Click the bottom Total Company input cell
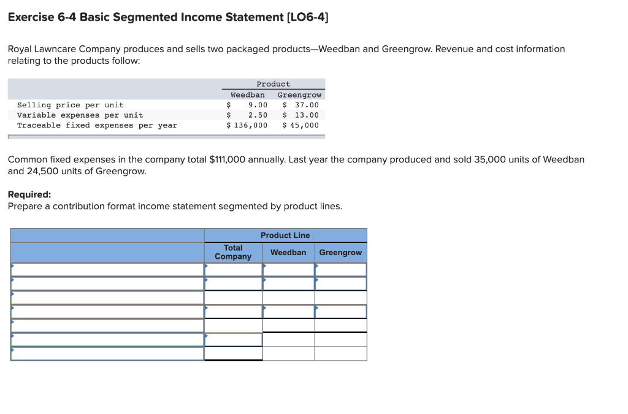Image resolution: width=628 pixels, height=414 pixels. [x=234, y=353]
